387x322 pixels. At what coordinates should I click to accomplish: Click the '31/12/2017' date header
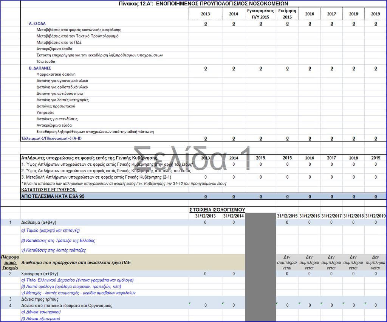(x=331, y=216)
